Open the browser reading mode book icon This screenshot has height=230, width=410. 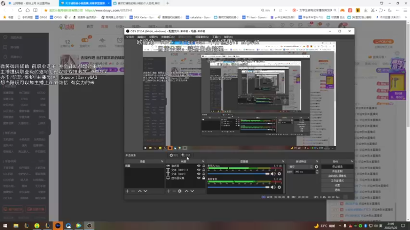click(x=35, y=10)
